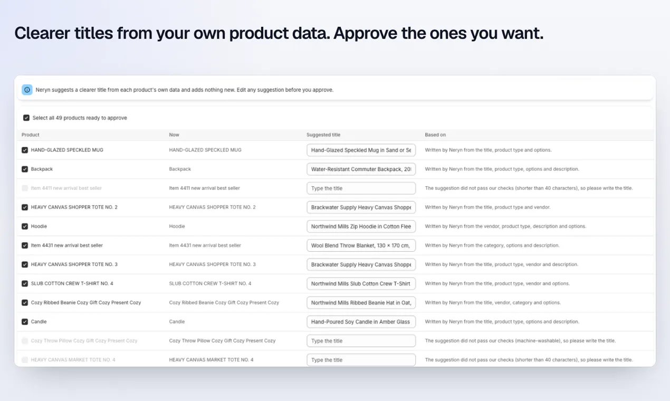Focus the empty title field for Item 4411
Viewport: 670px width, 401px height.
[x=361, y=188]
